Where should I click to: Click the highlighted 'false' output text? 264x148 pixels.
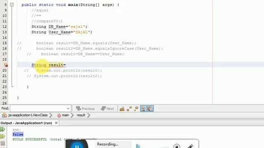click(x=18, y=134)
